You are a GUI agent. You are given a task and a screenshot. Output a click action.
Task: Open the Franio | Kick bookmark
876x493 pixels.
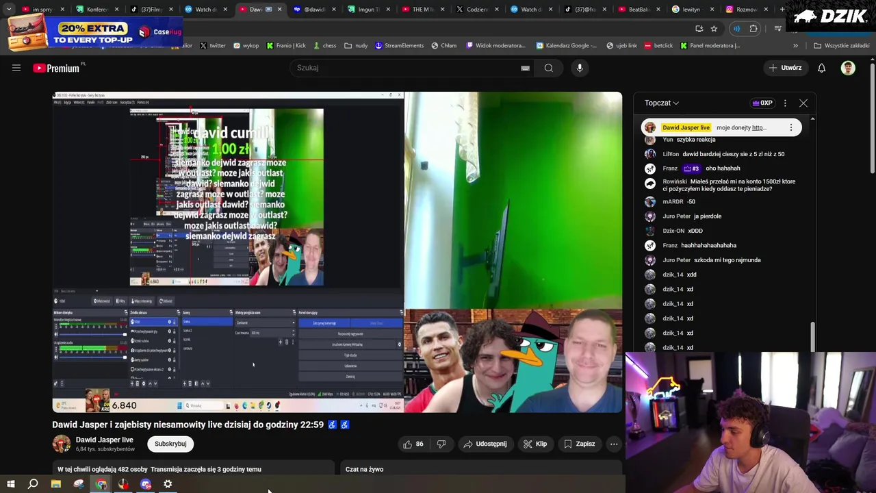pyautogui.click(x=286, y=46)
